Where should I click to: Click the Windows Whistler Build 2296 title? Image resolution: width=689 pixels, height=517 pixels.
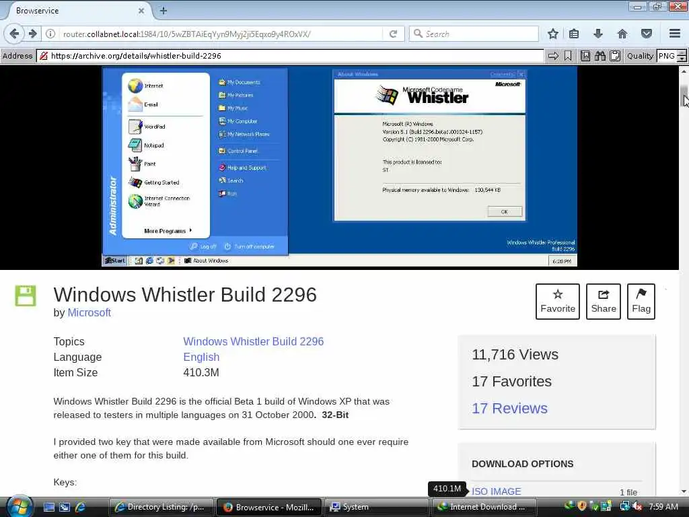click(185, 295)
